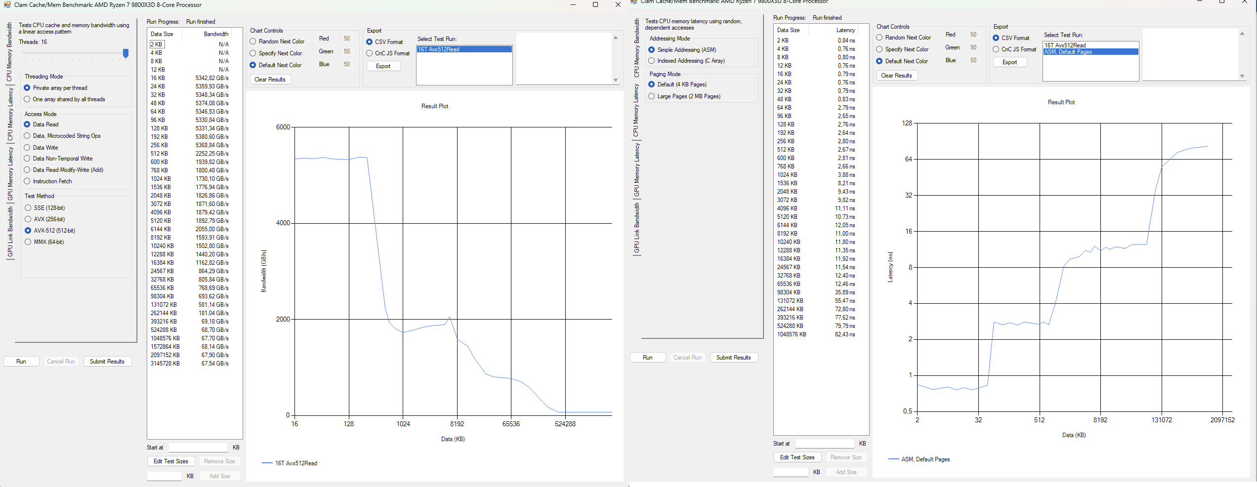Screen dimensions: 1257x487
Task: Select the 2 KB data size row in bandwidth list
Action: coord(157,44)
